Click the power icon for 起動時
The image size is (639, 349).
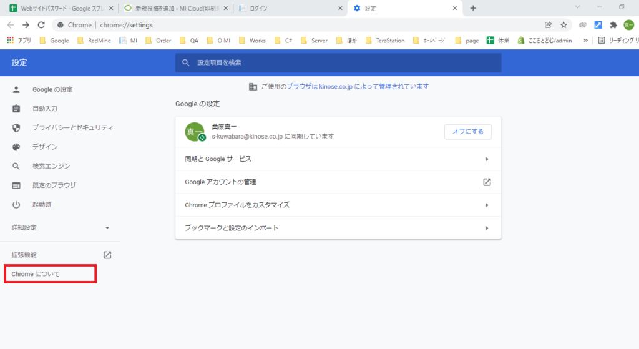click(x=16, y=204)
